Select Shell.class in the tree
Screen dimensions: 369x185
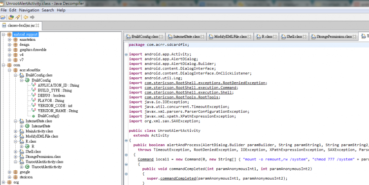point(33,152)
